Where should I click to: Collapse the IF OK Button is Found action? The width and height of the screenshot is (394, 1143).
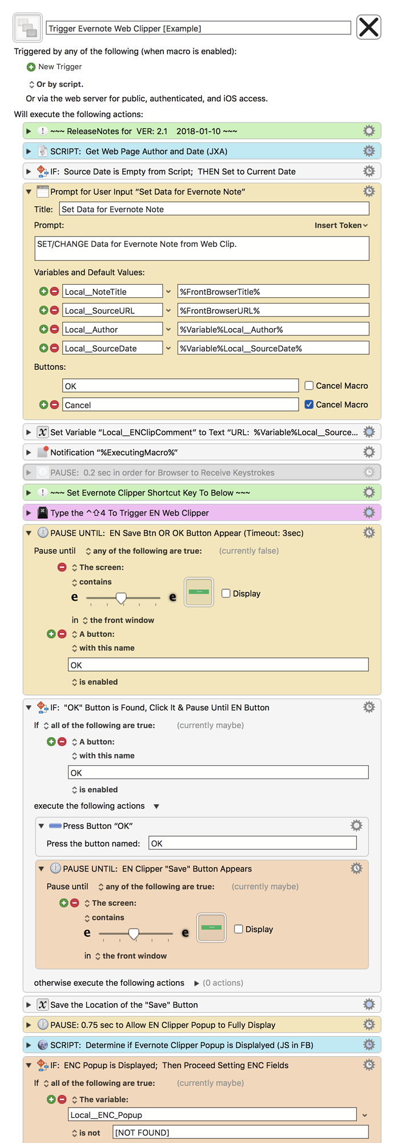click(29, 708)
